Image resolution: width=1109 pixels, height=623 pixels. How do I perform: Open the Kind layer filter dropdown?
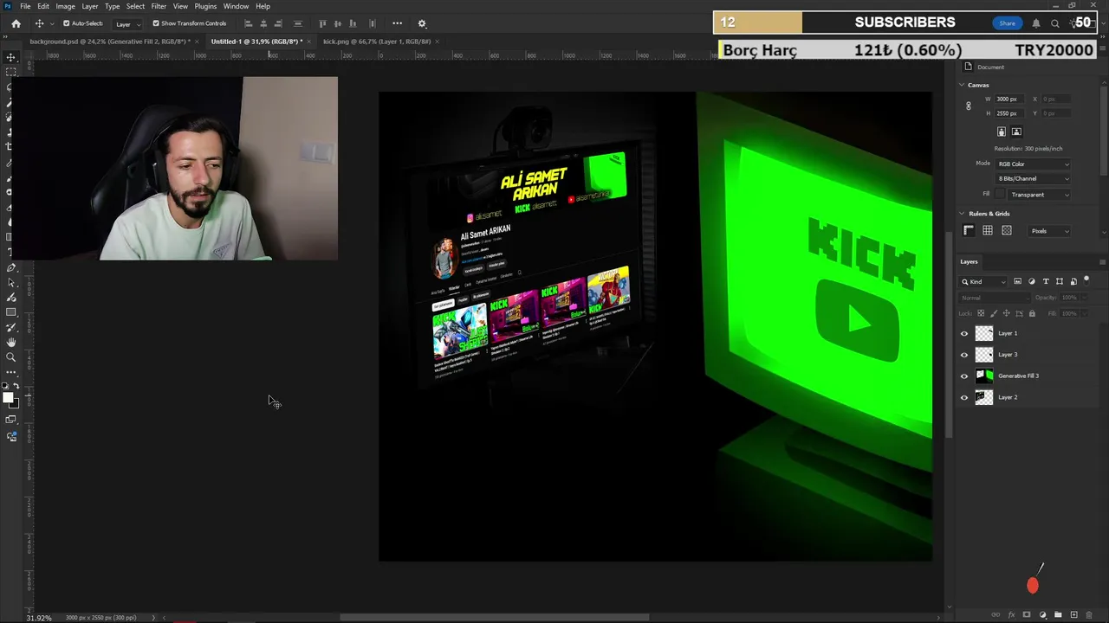click(x=983, y=281)
